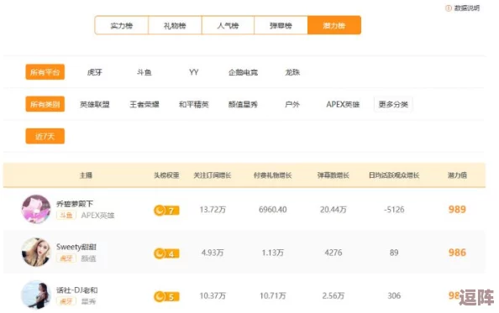Click the -5126 audience growth value
This screenshot has width=499, height=313.
pos(394,210)
